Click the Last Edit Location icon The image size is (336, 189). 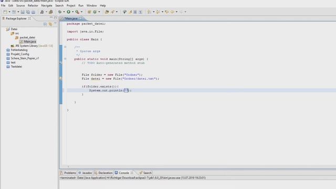(x=167, y=12)
